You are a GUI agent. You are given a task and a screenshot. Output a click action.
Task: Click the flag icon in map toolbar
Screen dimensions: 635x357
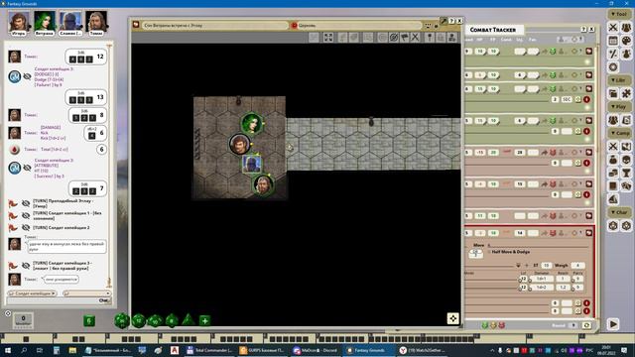click(x=404, y=38)
